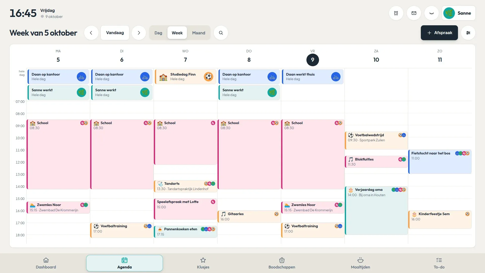
Task: Open the alarm clock reminders icon
Action: tap(396, 13)
